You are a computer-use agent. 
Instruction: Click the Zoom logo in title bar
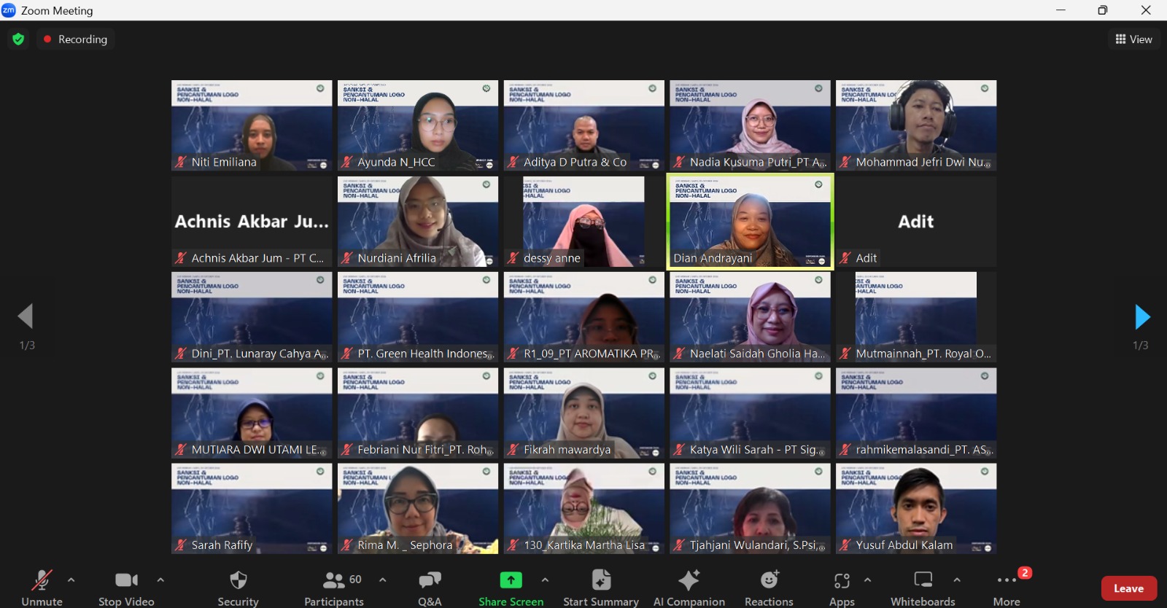(x=9, y=10)
